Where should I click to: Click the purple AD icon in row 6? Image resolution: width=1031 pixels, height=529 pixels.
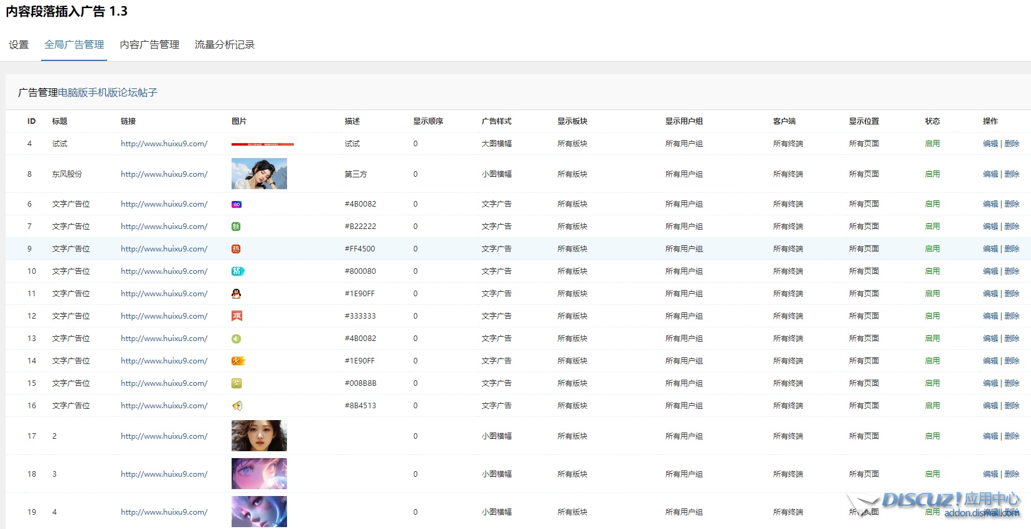pyautogui.click(x=236, y=204)
